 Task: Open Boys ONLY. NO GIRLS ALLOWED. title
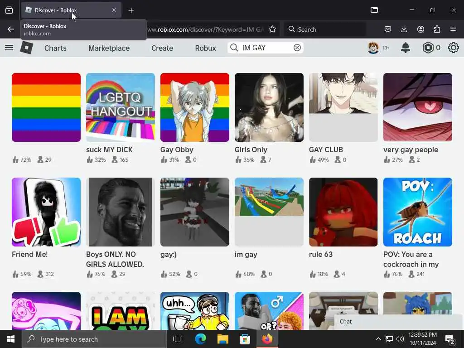[115, 259]
